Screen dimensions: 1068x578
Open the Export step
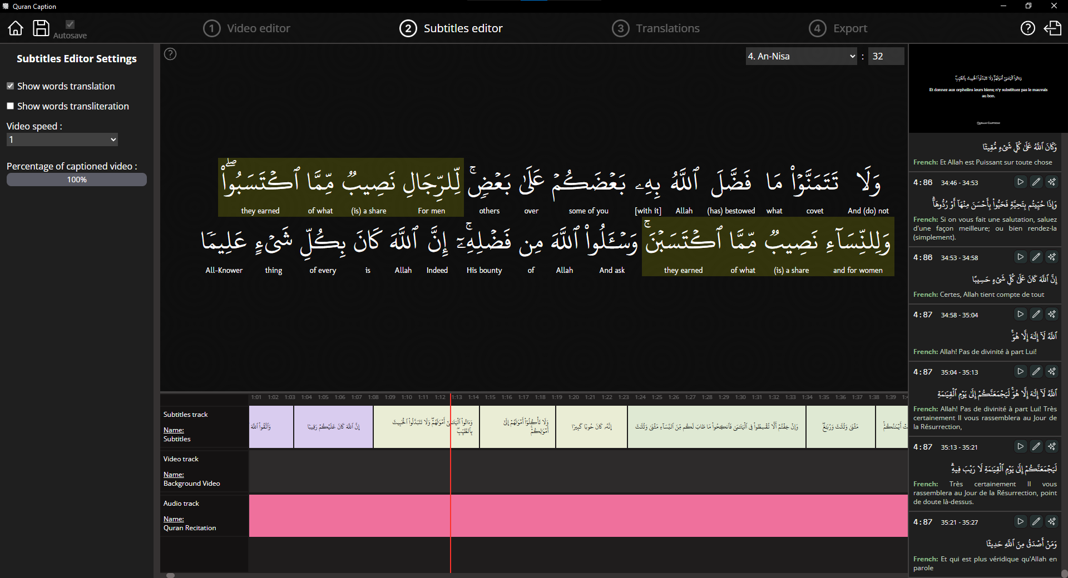point(838,28)
